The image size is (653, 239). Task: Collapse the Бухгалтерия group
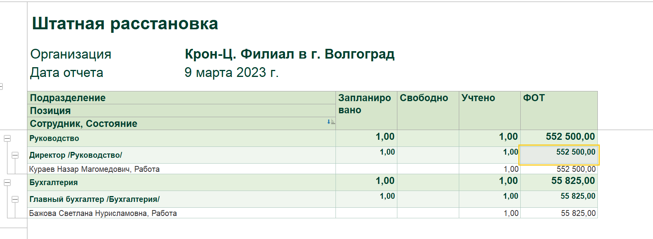7,182
